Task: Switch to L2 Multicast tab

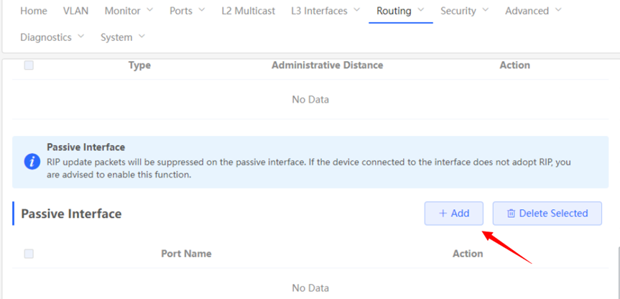Action: coord(249,11)
